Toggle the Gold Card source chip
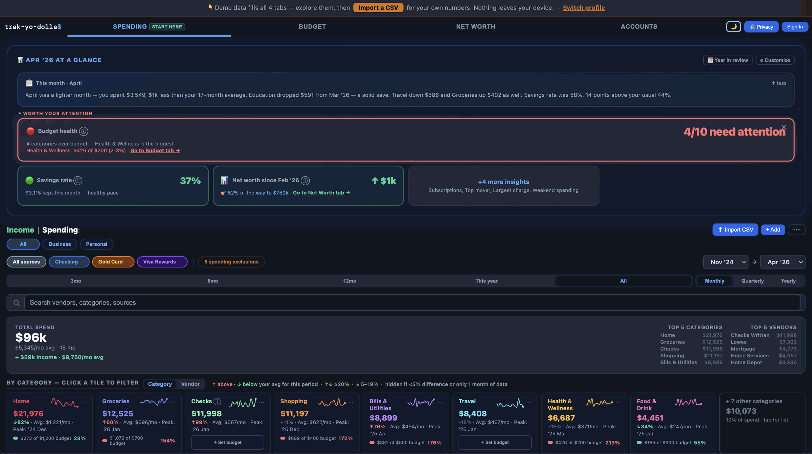The width and height of the screenshot is (812, 454). tap(113, 262)
